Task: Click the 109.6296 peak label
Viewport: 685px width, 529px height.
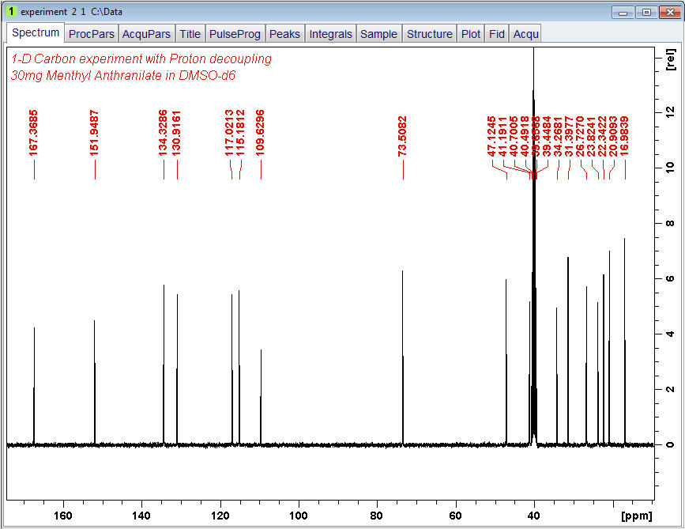Action: pos(260,133)
